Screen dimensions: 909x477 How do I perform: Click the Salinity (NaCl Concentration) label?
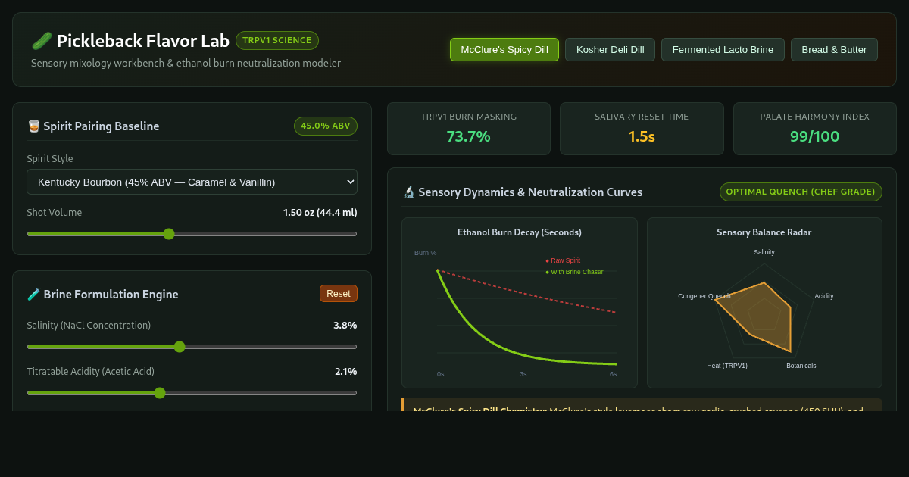[x=89, y=326]
